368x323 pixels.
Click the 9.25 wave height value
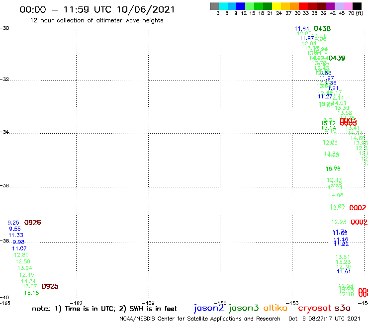[13, 223]
